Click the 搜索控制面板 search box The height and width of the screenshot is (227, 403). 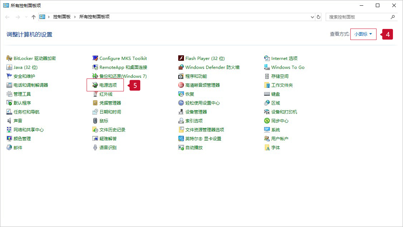click(x=358, y=17)
